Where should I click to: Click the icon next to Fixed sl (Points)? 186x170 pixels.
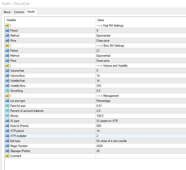[7, 126]
